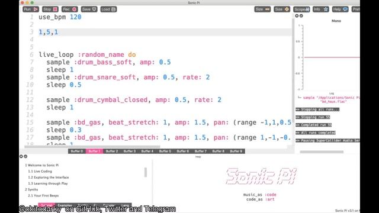Click ':bd_gas' sample on line 15
This screenshot has height=213, width=379.
click(169, 122)
